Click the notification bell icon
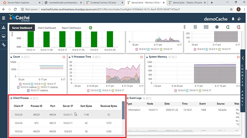Screen dimensions: 247x138 click(x=233, y=19)
